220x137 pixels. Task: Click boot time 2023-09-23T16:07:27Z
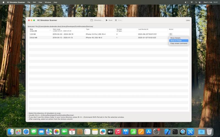147,34
